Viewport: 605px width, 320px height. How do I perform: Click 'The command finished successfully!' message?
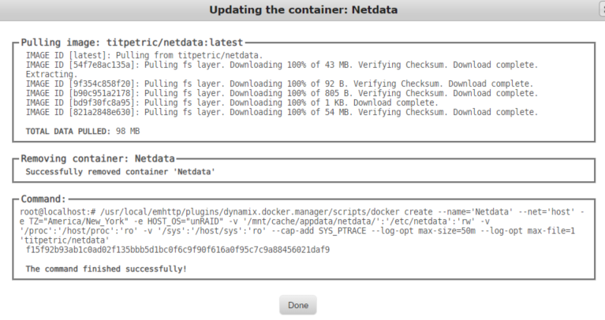[106, 269]
